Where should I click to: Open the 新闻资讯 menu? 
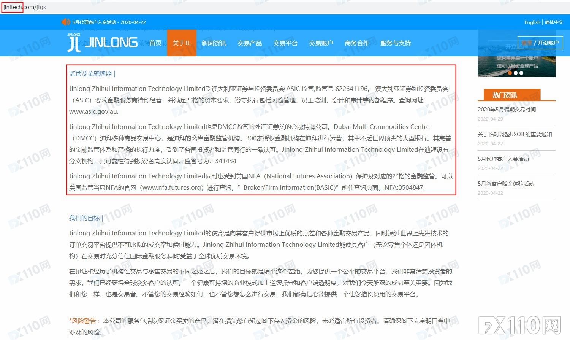coord(214,43)
